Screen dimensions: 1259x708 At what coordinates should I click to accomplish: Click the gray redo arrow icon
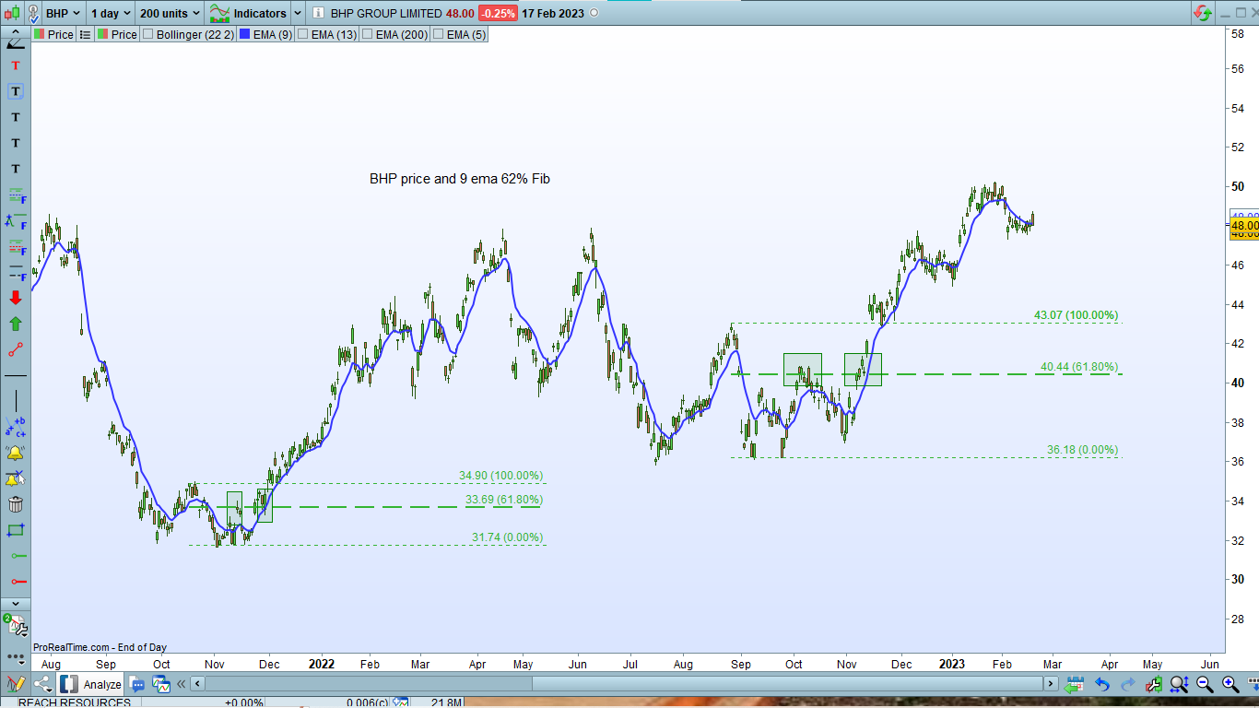point(1127,684)
